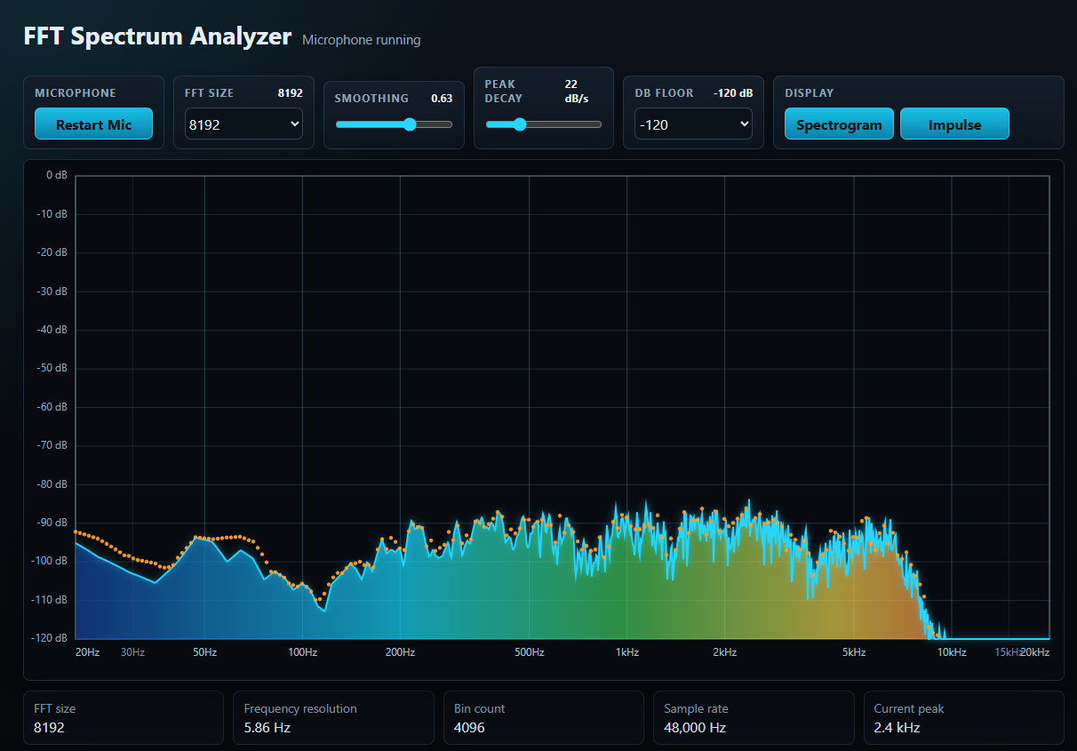This screenshot has width=1077, height=751.
Task: Click the -30 dB axis label
Action: click(x=54, y=291)
